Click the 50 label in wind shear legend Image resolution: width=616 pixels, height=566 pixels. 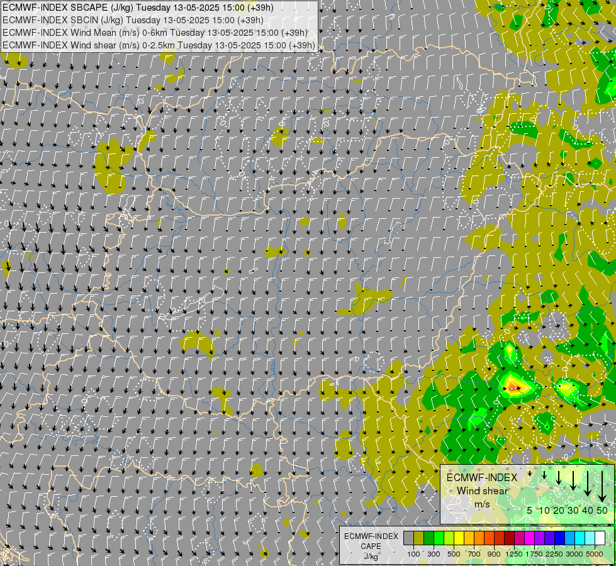tap(602, 510)
